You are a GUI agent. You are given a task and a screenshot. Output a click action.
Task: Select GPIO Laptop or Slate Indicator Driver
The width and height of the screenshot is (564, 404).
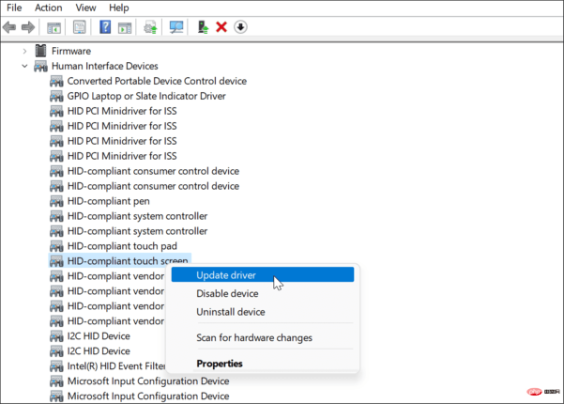click(x=146, y=96)
